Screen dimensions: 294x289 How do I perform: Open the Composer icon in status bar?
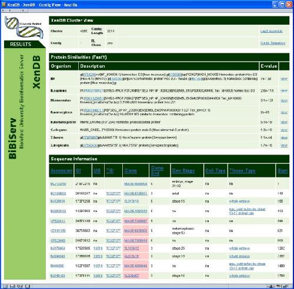19,287
